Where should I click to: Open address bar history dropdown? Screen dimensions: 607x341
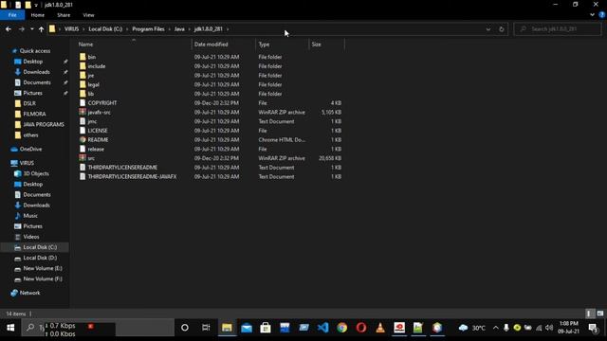(488, 29)
